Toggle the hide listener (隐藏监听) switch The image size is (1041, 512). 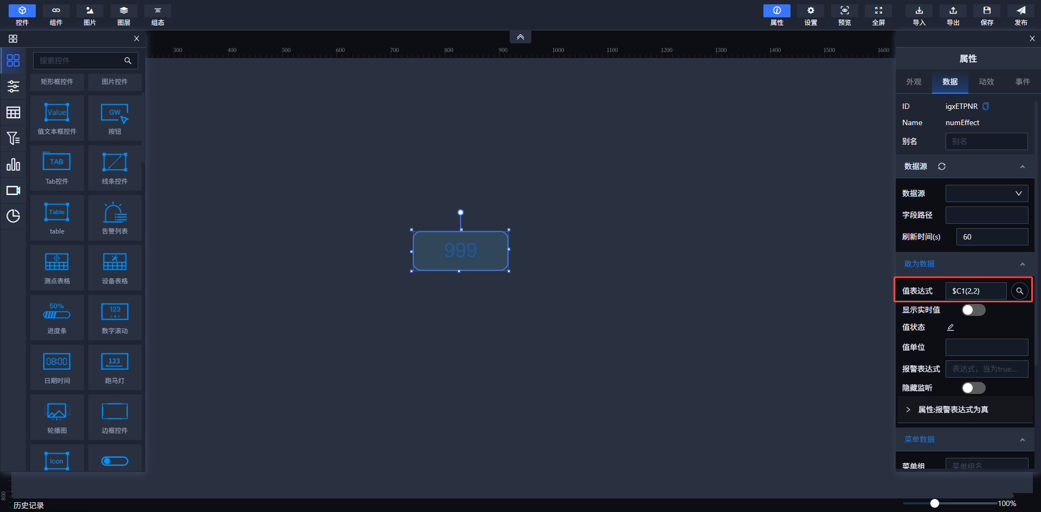point(973,388)
